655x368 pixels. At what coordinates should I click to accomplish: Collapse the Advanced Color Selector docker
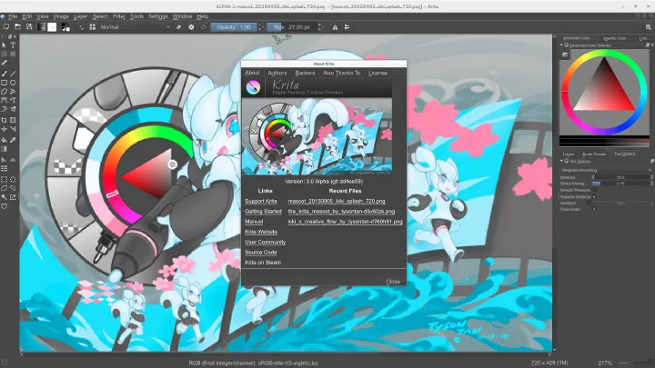[561, 45]
